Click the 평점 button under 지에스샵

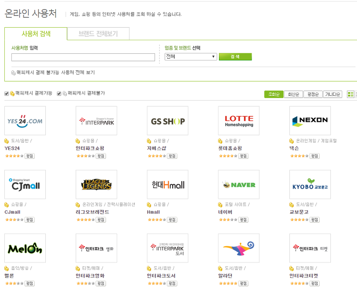pos(172,156)
